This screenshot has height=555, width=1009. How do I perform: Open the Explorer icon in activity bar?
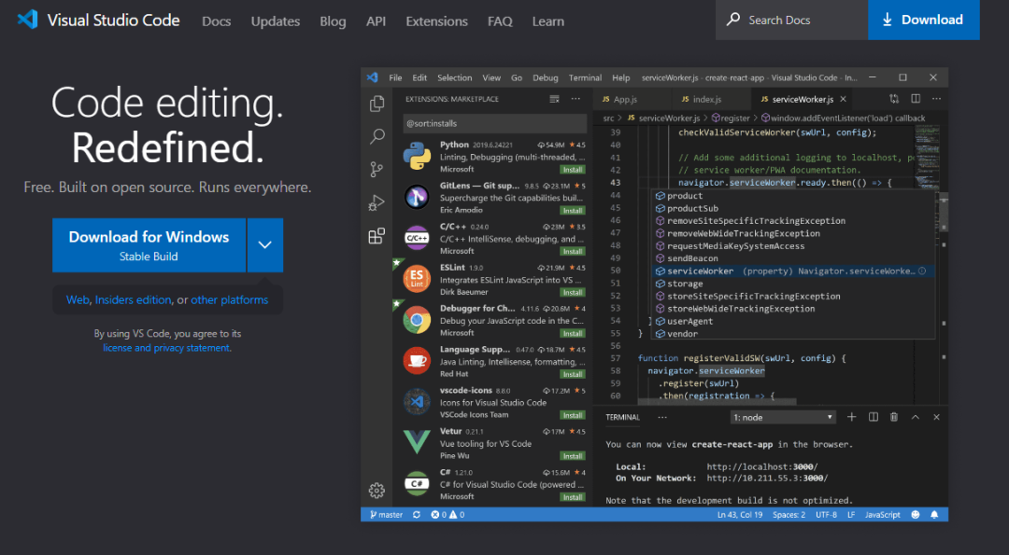point(377,104)
